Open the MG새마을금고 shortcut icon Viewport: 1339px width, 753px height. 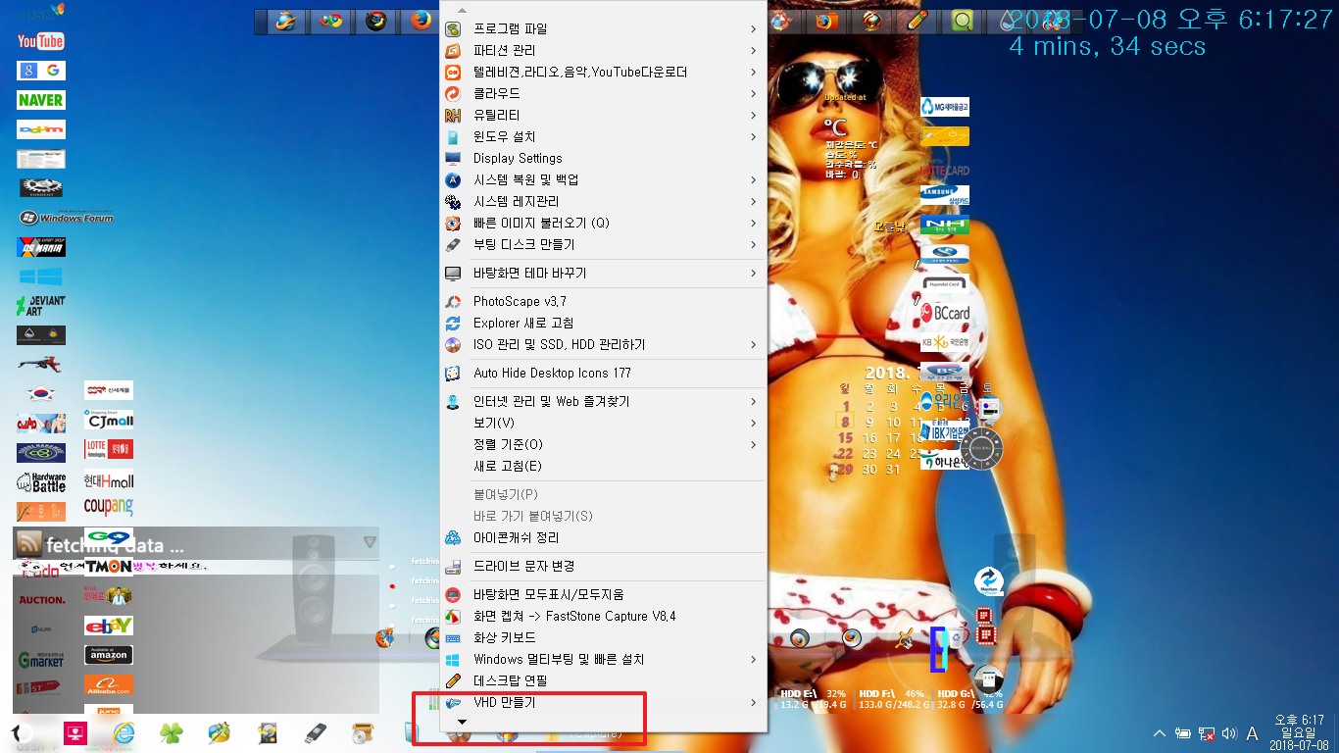point(945,107)
